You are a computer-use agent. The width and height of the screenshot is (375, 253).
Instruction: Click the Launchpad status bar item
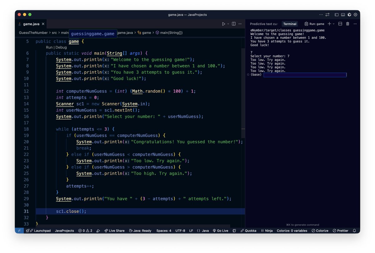click(38, 231)
